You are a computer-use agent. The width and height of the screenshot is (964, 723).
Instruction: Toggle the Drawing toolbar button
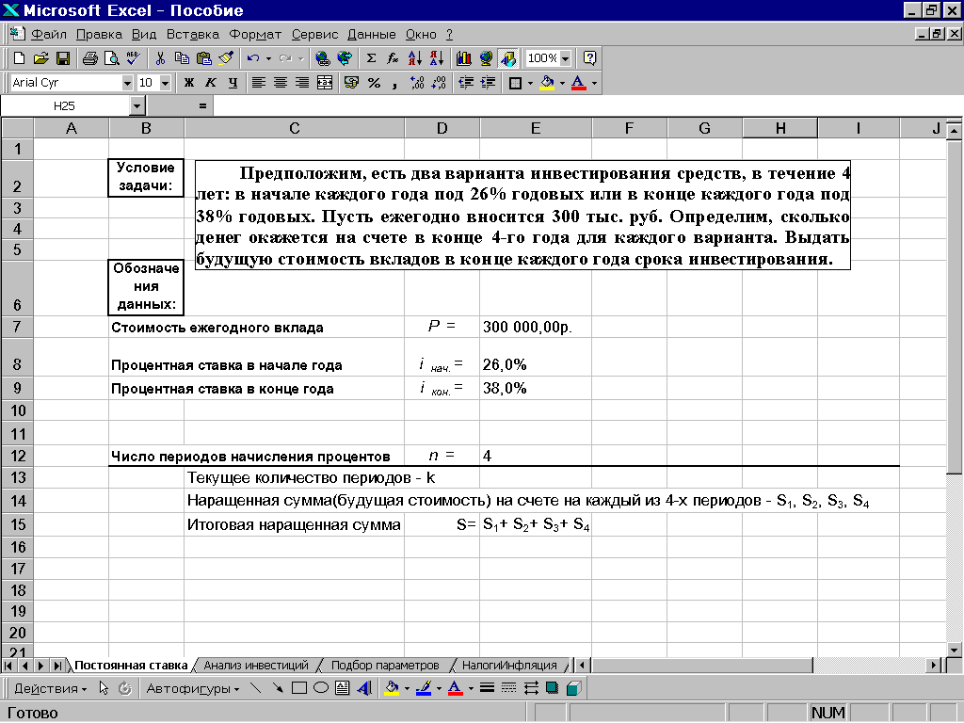pyautogui.click(x=508, y=58)
